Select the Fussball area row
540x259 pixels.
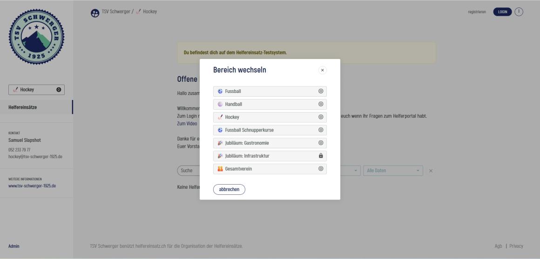(x=270, y=91)
